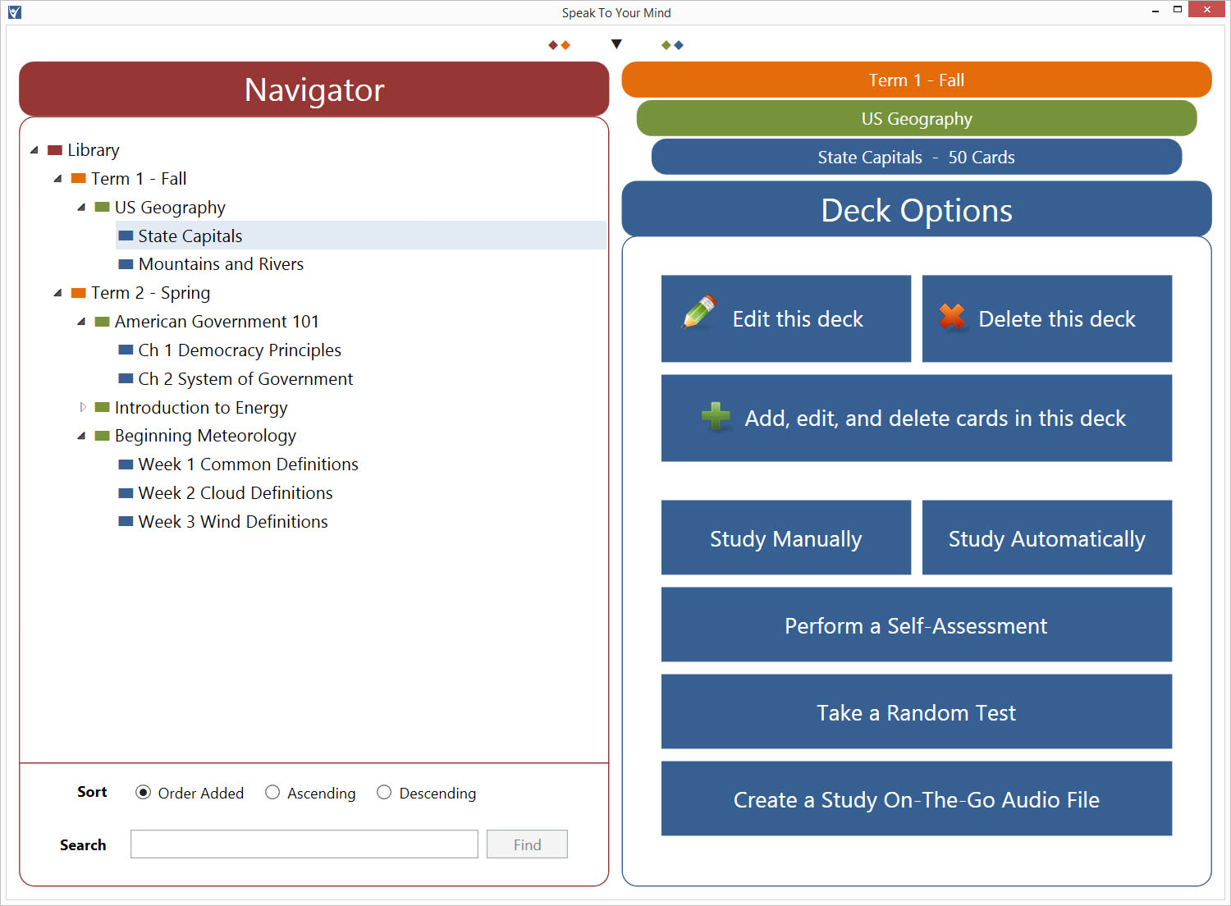Click the blue square beside Ch 1 Democracy Principles
The image size is (1231, 906).
click(x=126, y=350)
